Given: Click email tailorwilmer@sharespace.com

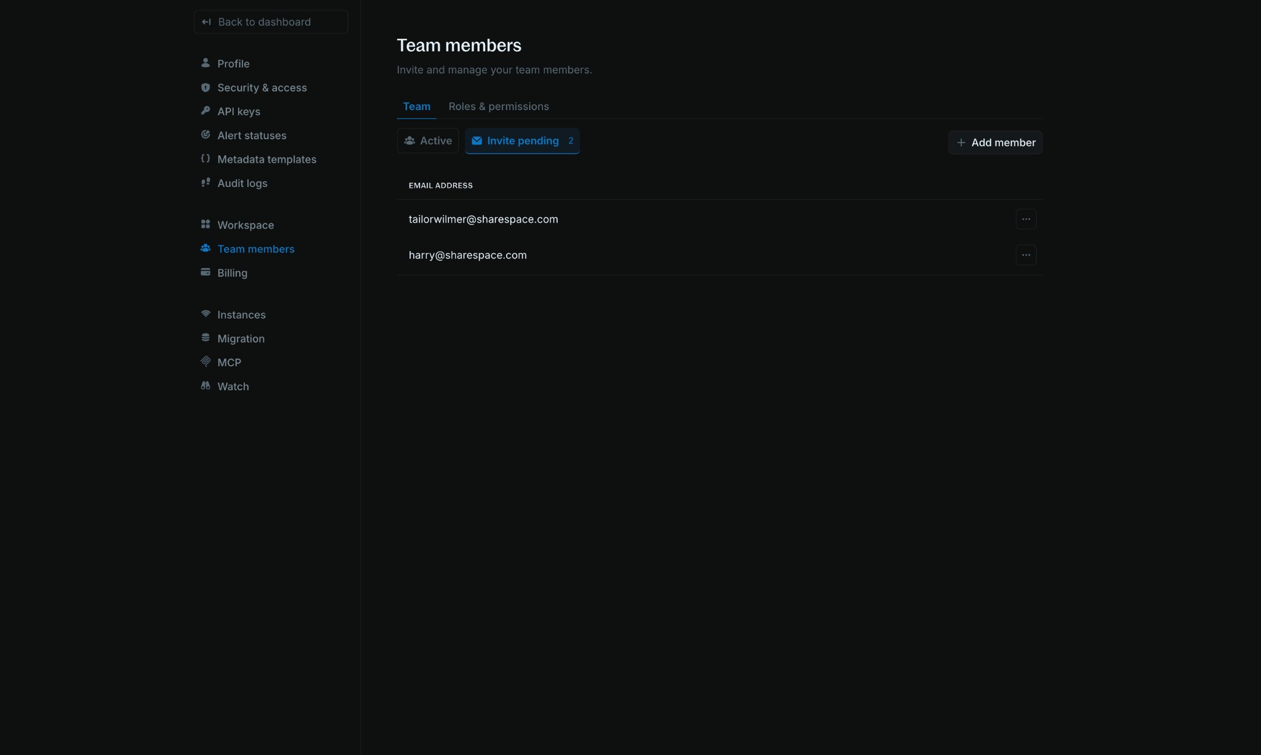Looking at the screenshot, I should pos(483,219).
